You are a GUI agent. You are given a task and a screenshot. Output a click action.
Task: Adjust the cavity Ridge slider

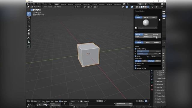(141, 61)
